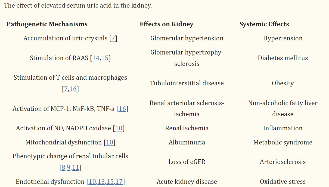
Task: Click reference 8 under Phenotypic change row
Action: pos(63,168)
